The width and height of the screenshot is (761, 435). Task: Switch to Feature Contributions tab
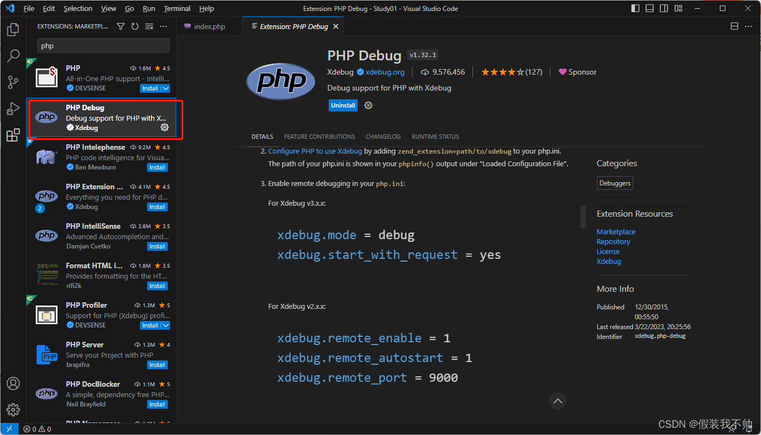pyautogui.click(x=319, y=137)
